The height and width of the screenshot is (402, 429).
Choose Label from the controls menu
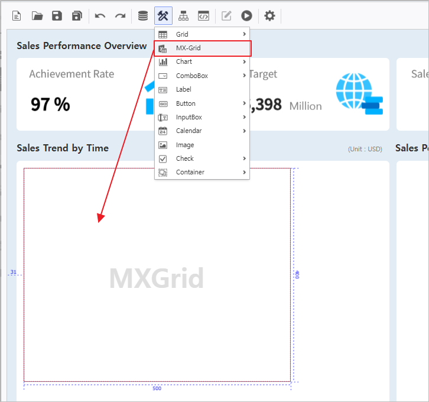[202, 89]
